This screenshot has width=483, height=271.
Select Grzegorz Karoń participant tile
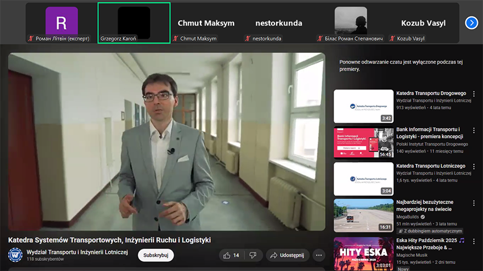point(134,23)
